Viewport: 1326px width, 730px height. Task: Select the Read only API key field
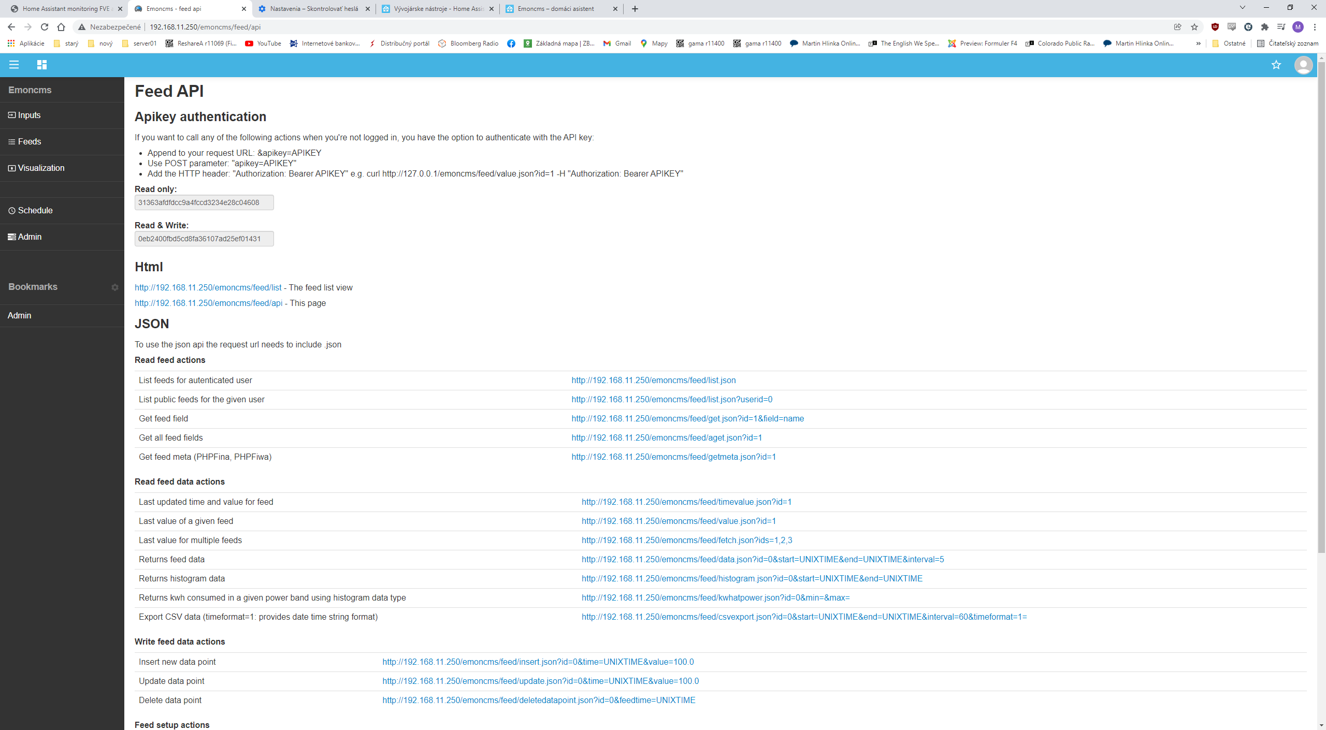203,202
